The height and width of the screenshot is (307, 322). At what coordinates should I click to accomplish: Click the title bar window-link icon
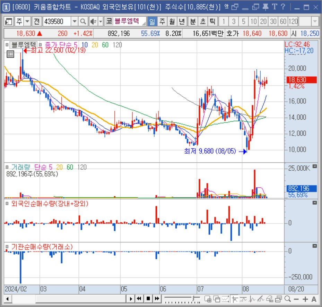pos(235,7)
